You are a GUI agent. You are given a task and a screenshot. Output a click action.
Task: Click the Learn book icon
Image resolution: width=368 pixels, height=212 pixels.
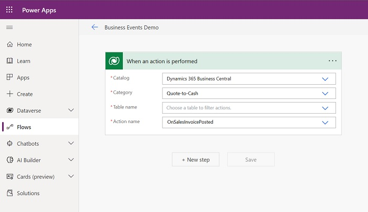9,61
